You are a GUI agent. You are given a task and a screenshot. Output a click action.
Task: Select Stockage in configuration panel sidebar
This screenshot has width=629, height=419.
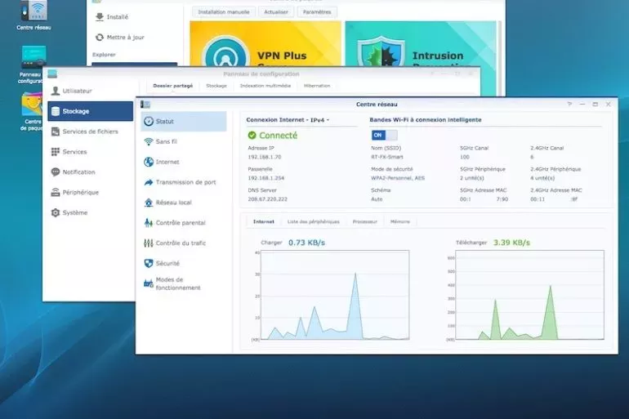tap(90, 111)
